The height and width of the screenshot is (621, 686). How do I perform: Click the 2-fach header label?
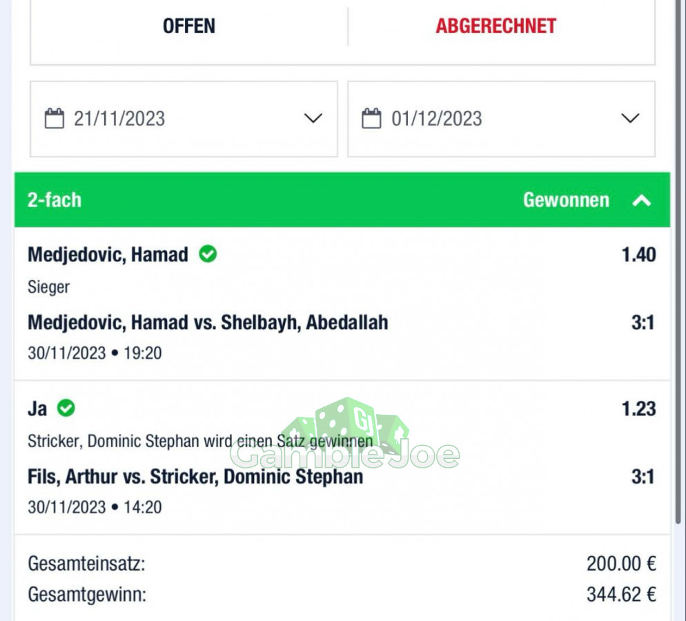pyautogui.click(x=55, y=200)
